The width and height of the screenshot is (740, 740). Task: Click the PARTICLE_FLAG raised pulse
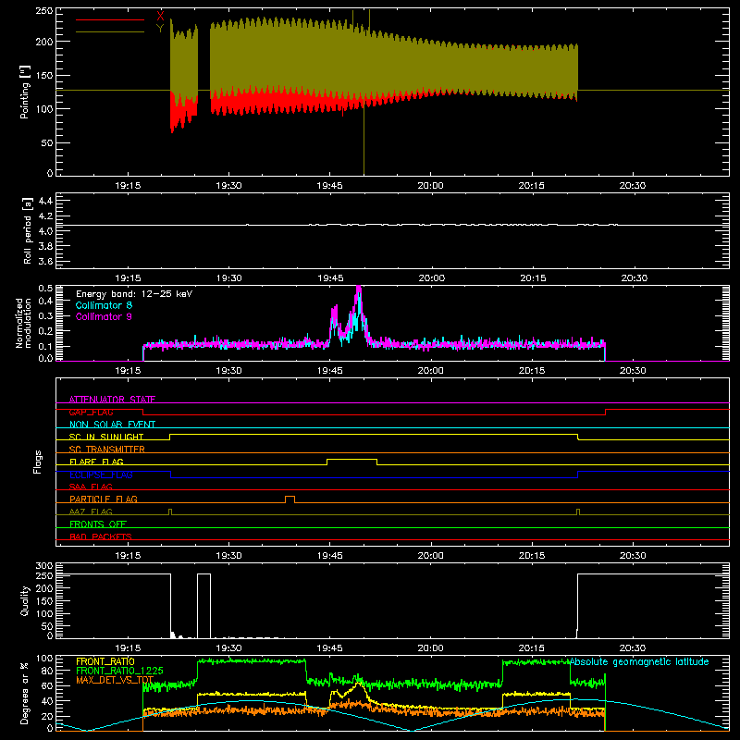click(x=290, y=497)
